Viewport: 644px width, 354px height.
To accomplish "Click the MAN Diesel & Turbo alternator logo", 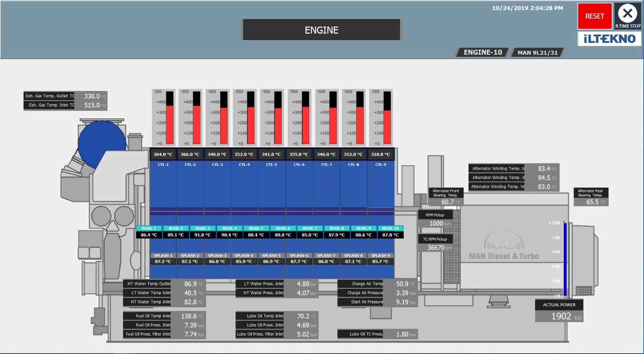I will [504, 246].
